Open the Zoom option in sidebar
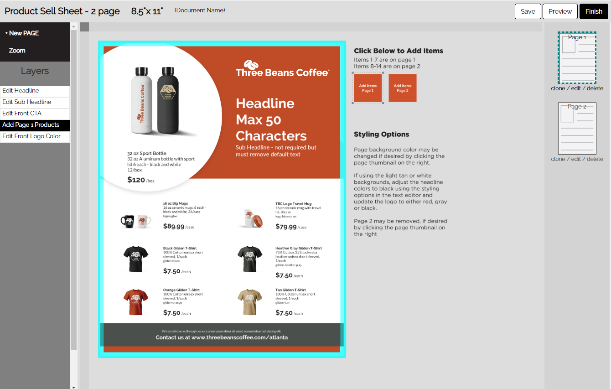The height and width of the screenshot is (389, 611). tap(17, 50)
